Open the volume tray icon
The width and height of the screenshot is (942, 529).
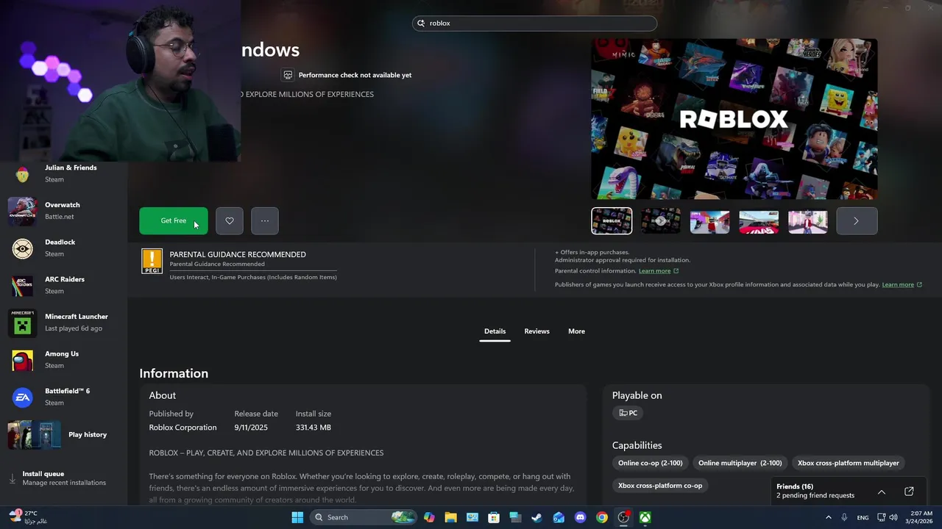(x=893, y=517)
